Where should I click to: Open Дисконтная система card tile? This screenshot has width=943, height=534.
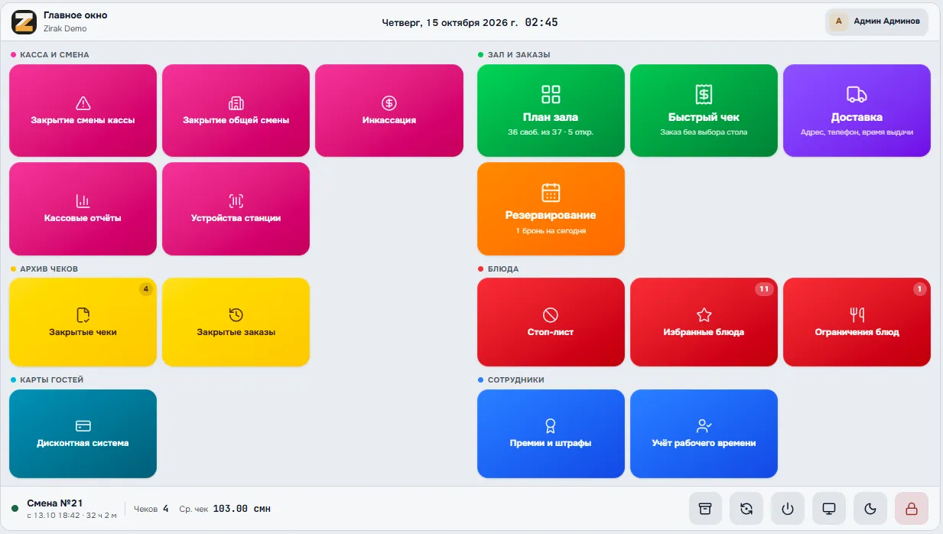83,434
